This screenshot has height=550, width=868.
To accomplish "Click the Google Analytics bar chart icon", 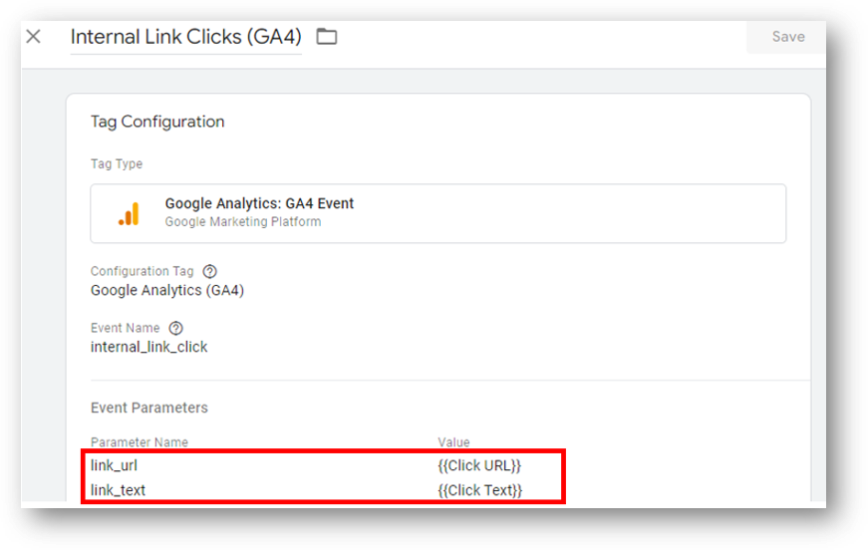I will click(129, 213).
